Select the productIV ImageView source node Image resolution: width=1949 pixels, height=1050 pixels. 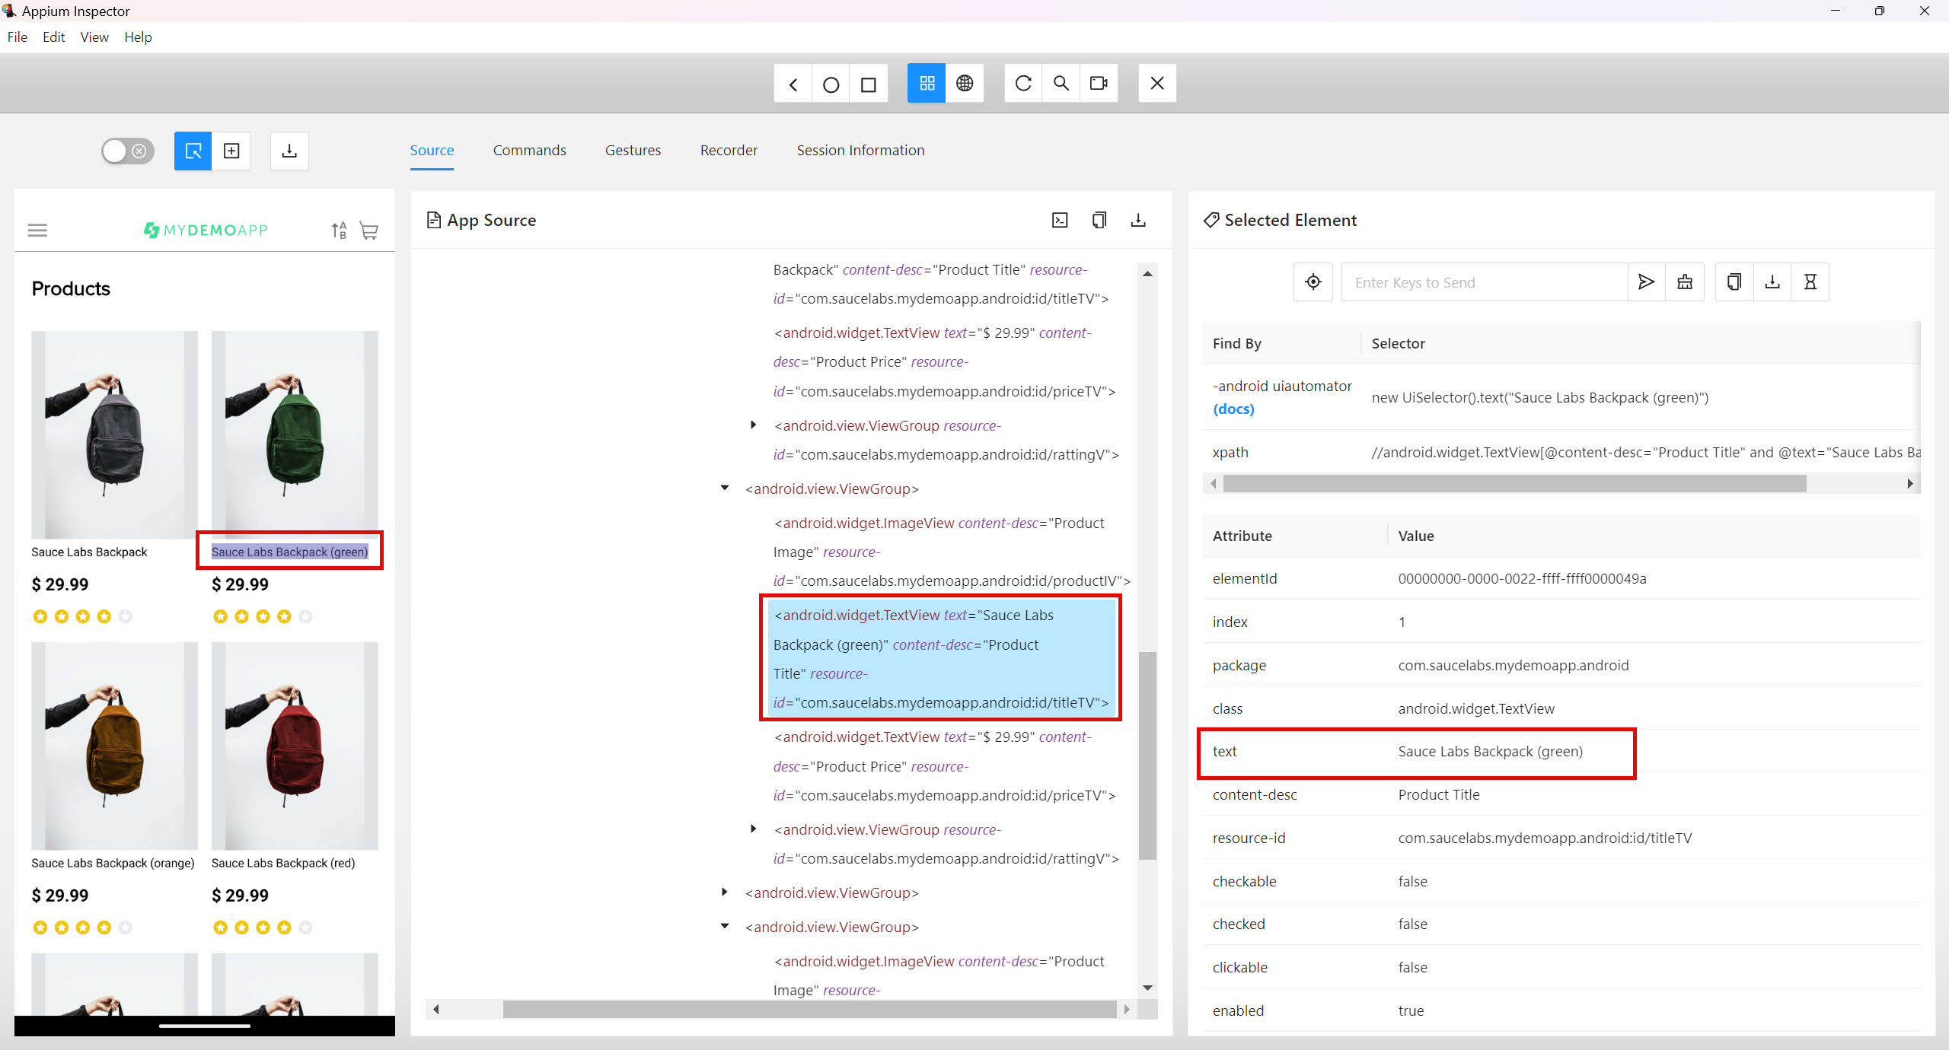pos(952,552)
